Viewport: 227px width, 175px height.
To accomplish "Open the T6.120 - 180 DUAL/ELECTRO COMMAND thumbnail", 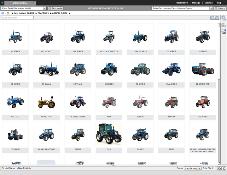I will click(x=203, y=137).
